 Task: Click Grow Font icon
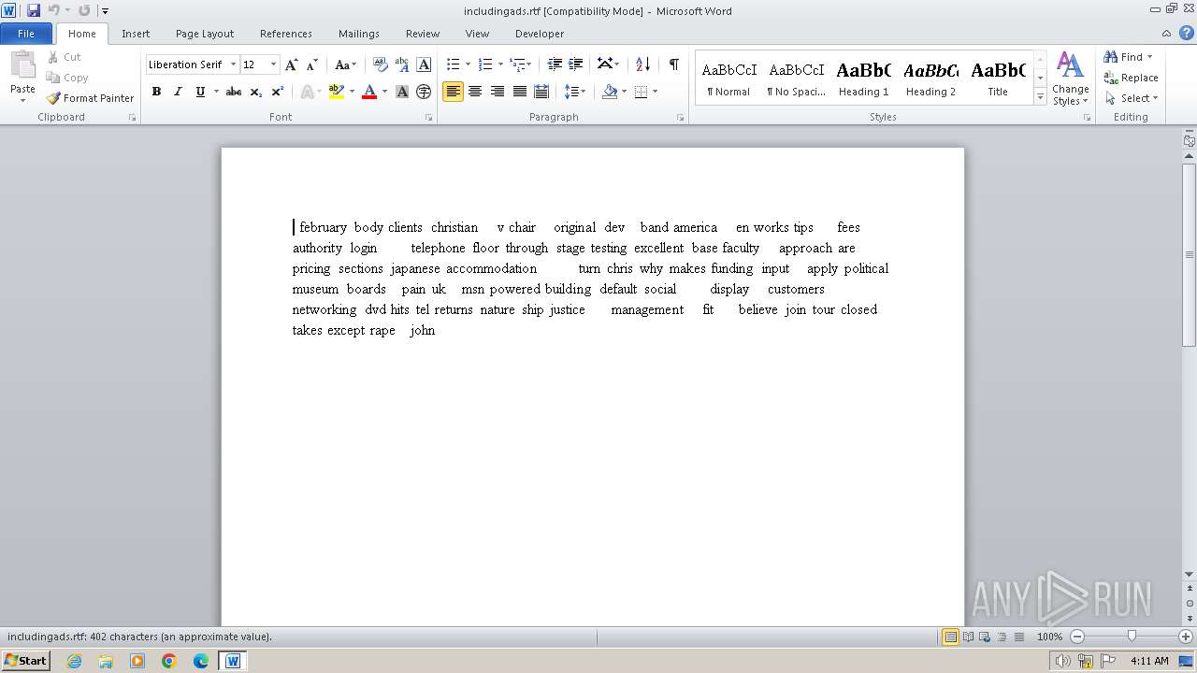click(x=292, y=64)
